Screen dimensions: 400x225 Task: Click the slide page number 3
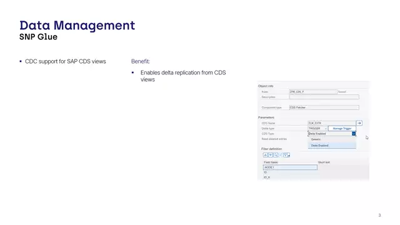[x=379, y=215]
